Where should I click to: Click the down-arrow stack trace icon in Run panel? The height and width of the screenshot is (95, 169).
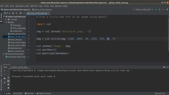pyautogui.click(x=8, y=74)
